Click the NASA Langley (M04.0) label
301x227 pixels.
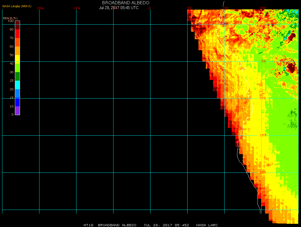(17, 6)
